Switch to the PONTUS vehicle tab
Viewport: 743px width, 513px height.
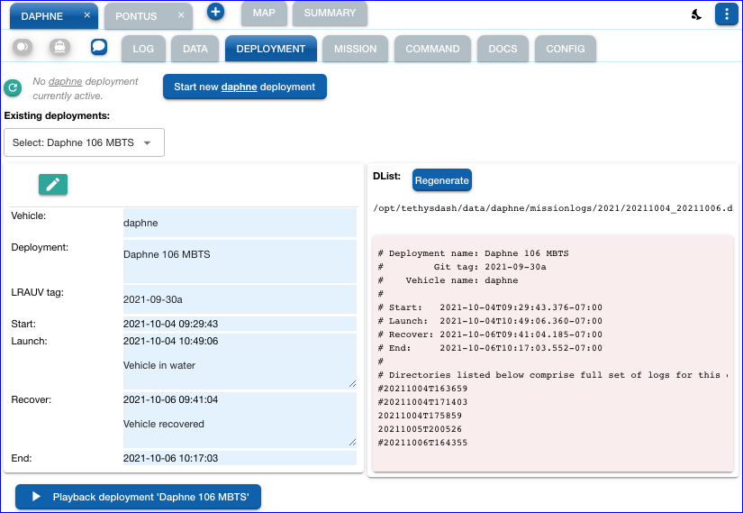[x=137, y=15]
